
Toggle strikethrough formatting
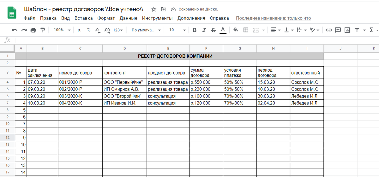point(213,30)
